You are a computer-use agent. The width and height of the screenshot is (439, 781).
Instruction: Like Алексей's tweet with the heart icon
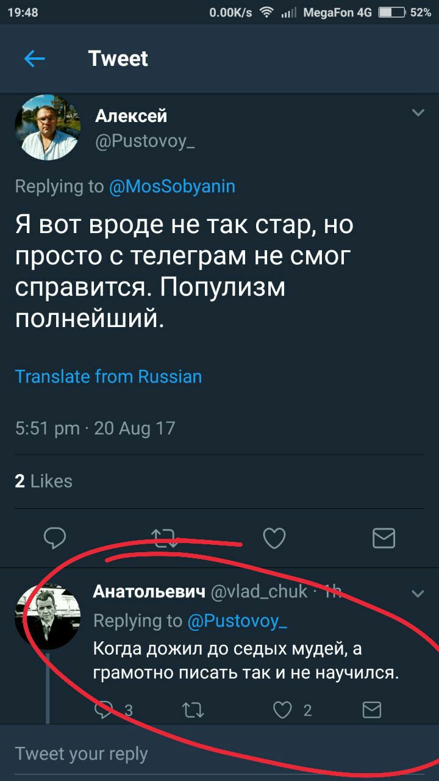pos(274,538)
